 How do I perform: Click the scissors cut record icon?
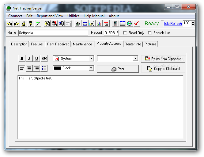pyautogui.click(x=61, y=24)
